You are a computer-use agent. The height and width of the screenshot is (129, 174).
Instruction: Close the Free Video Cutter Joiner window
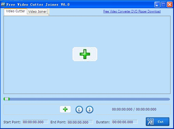(170, 5)
